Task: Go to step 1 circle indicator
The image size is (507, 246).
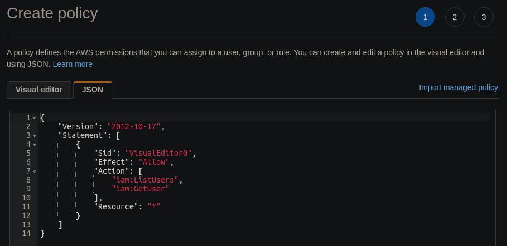Action: pos(425,17)
